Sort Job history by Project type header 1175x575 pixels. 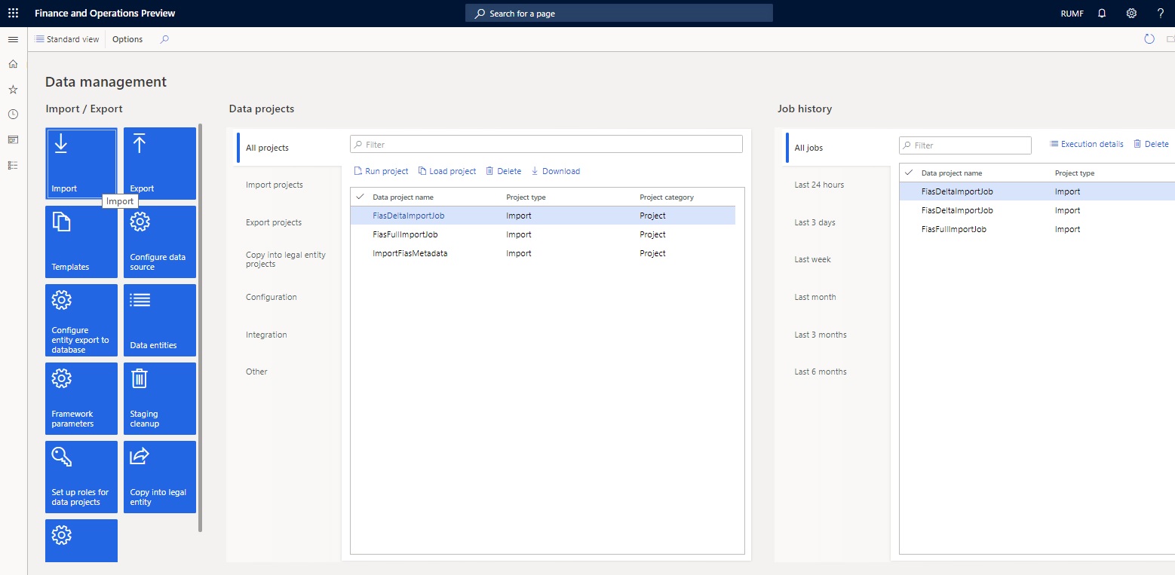click(1075, 173)
